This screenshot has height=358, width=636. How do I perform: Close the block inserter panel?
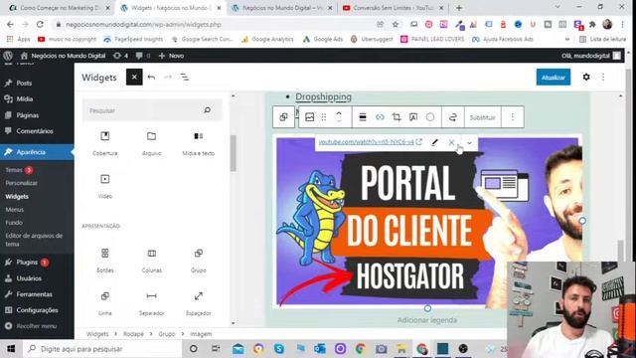(x=134, y=78)
